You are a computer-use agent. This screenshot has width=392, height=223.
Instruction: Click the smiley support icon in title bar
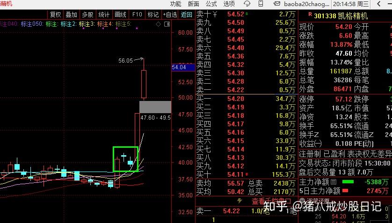247,4
